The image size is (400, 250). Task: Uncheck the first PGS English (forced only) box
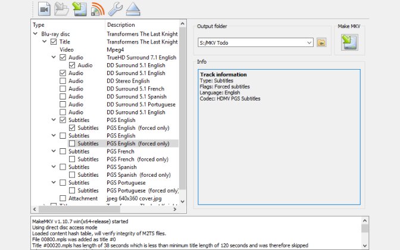(72, 128)
